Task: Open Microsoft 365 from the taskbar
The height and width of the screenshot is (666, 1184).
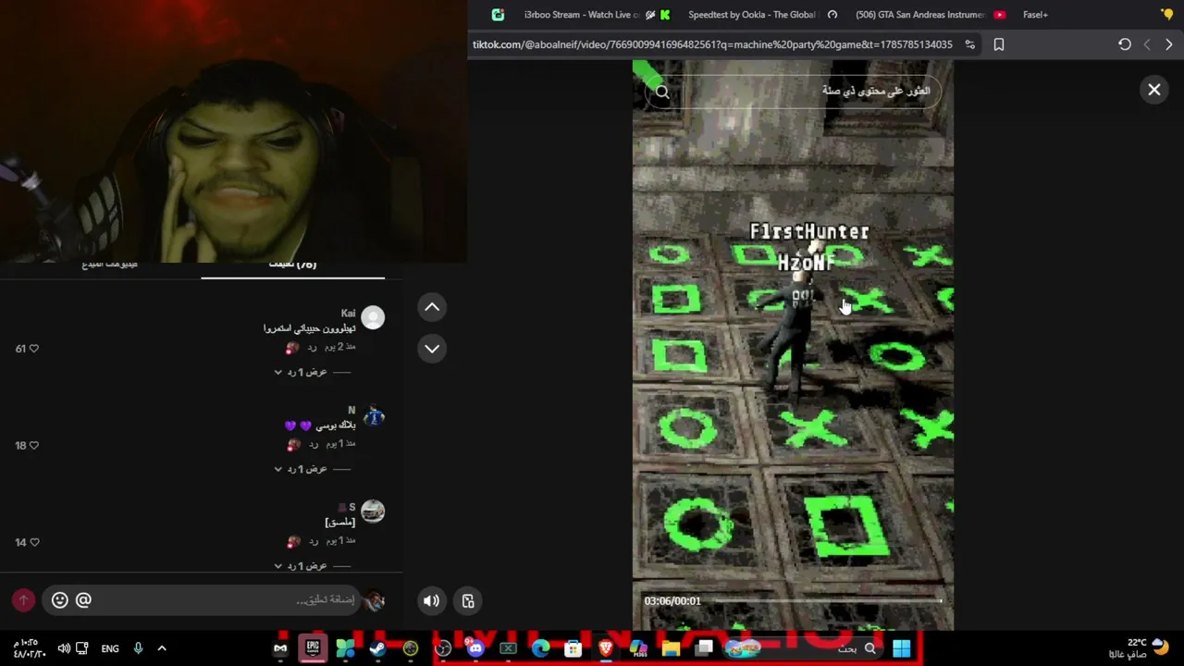Action: point(638,648)
